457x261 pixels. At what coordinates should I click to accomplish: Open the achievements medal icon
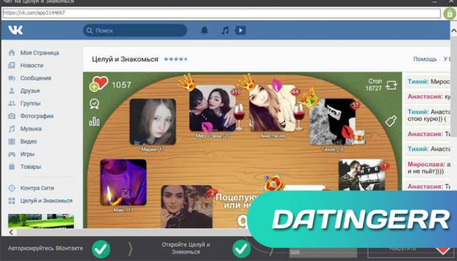[x=95, y=104]
